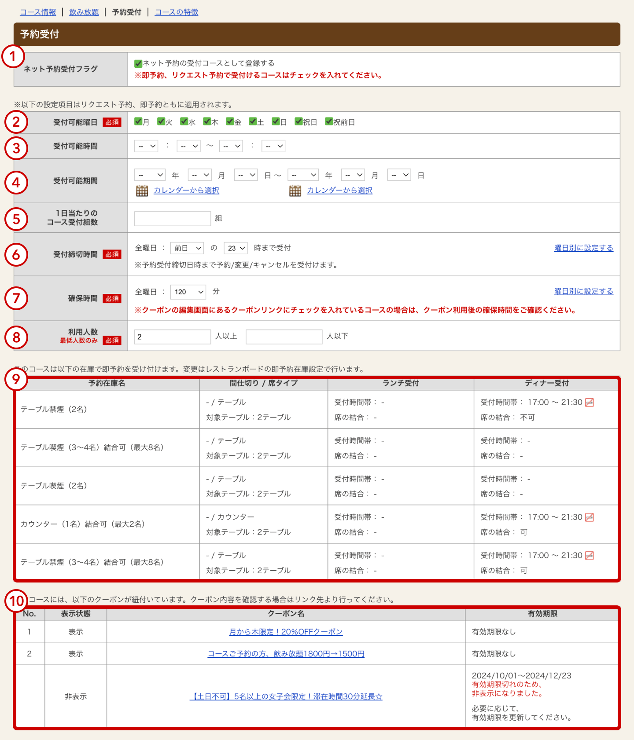634x740 pixels.
Task: Open start date calendar picker icon
Action: [142, 190]
